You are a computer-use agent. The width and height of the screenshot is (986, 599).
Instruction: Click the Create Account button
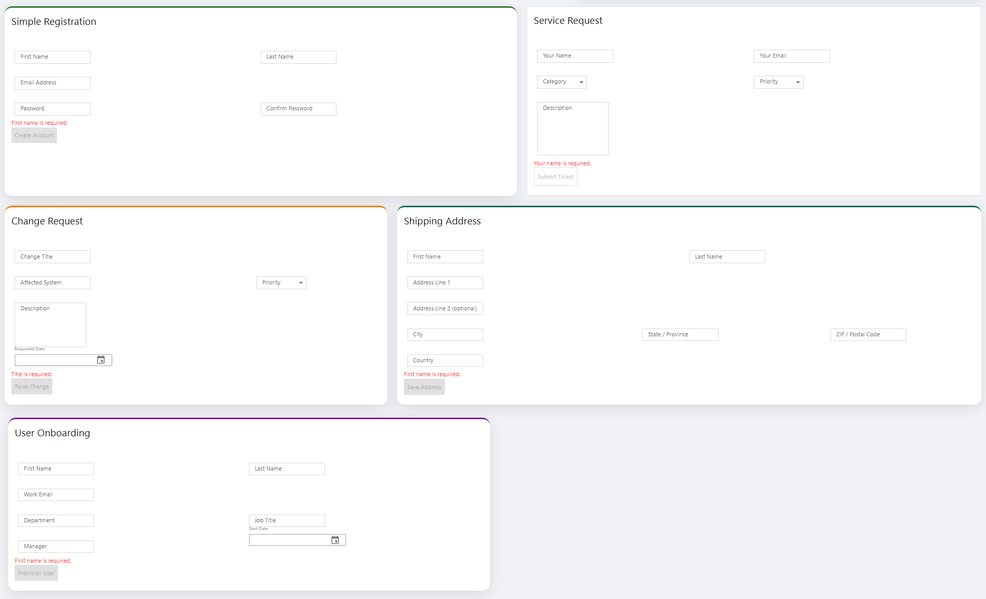click(34, 135)
